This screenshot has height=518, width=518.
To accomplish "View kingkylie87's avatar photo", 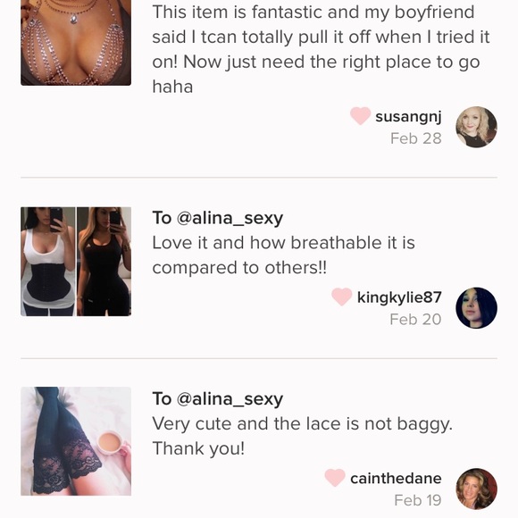I will point(476,308).
